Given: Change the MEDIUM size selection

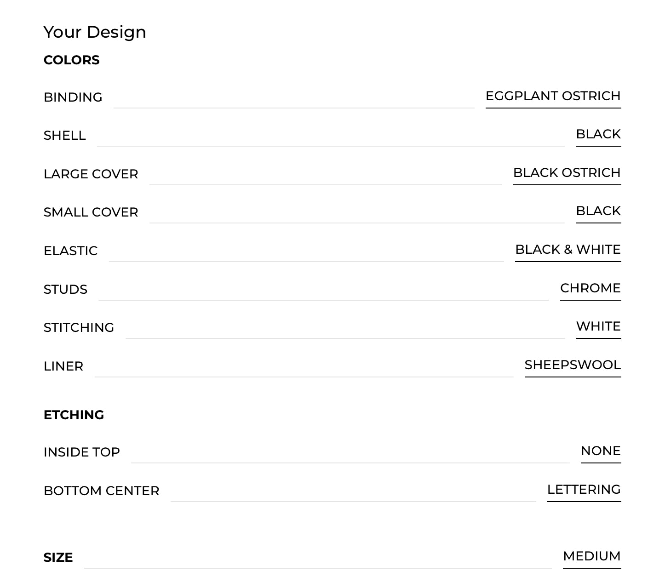Looking at the screenshot, I should pyautogui.click(x=592, y=556).
